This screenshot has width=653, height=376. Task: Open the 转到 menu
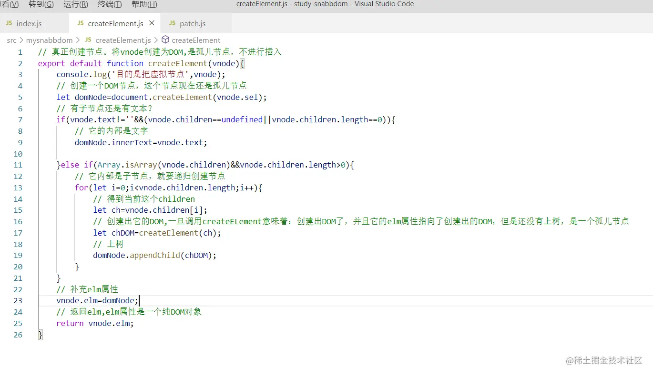[41, 4]
